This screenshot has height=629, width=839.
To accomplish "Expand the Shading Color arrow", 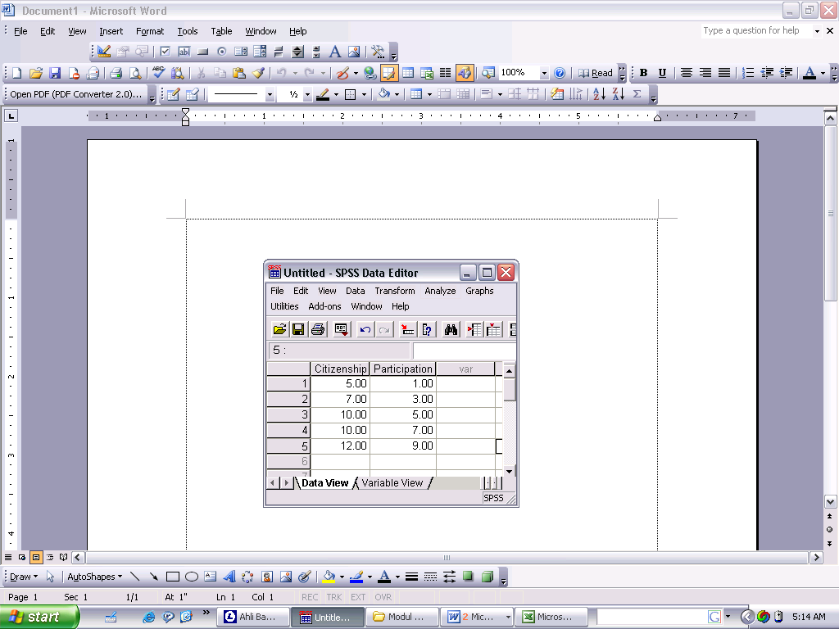I will tap(397, 95).
